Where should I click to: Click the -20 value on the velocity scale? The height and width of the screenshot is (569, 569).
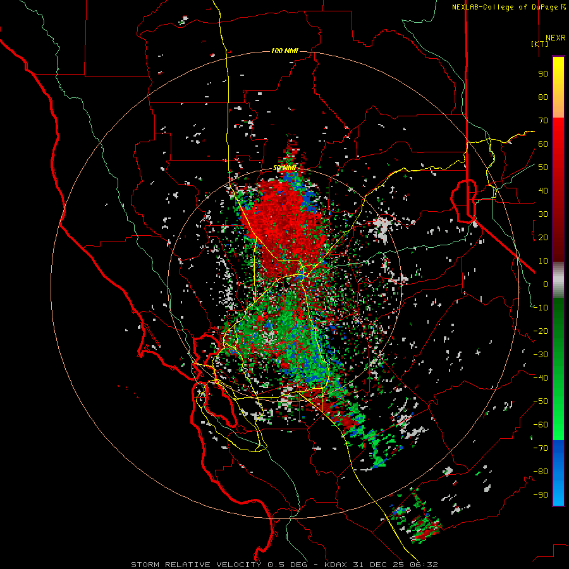coord(541,331)
